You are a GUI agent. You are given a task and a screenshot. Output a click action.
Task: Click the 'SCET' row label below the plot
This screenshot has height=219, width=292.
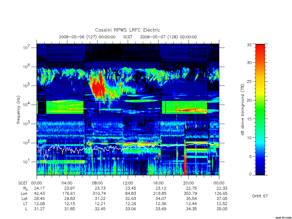coord(23,183)
